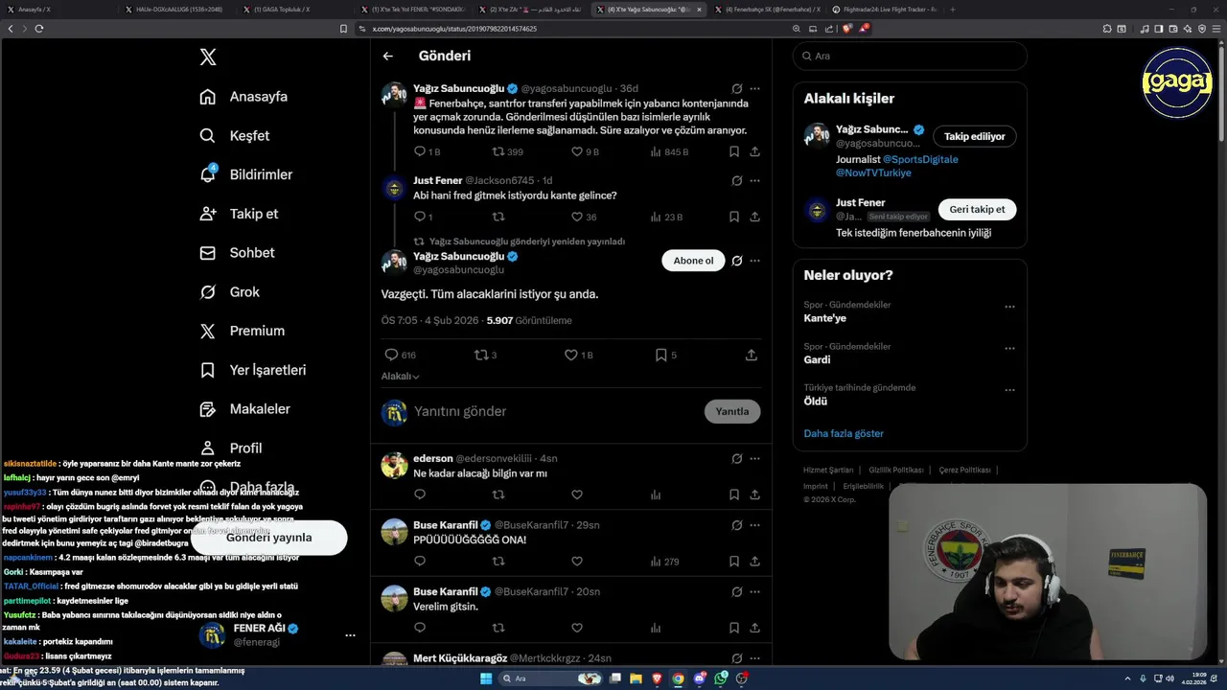1227x690 pixels.
Task: Like Buse Karanfil's Verelim gitsin reply
Action: [577, 628]
